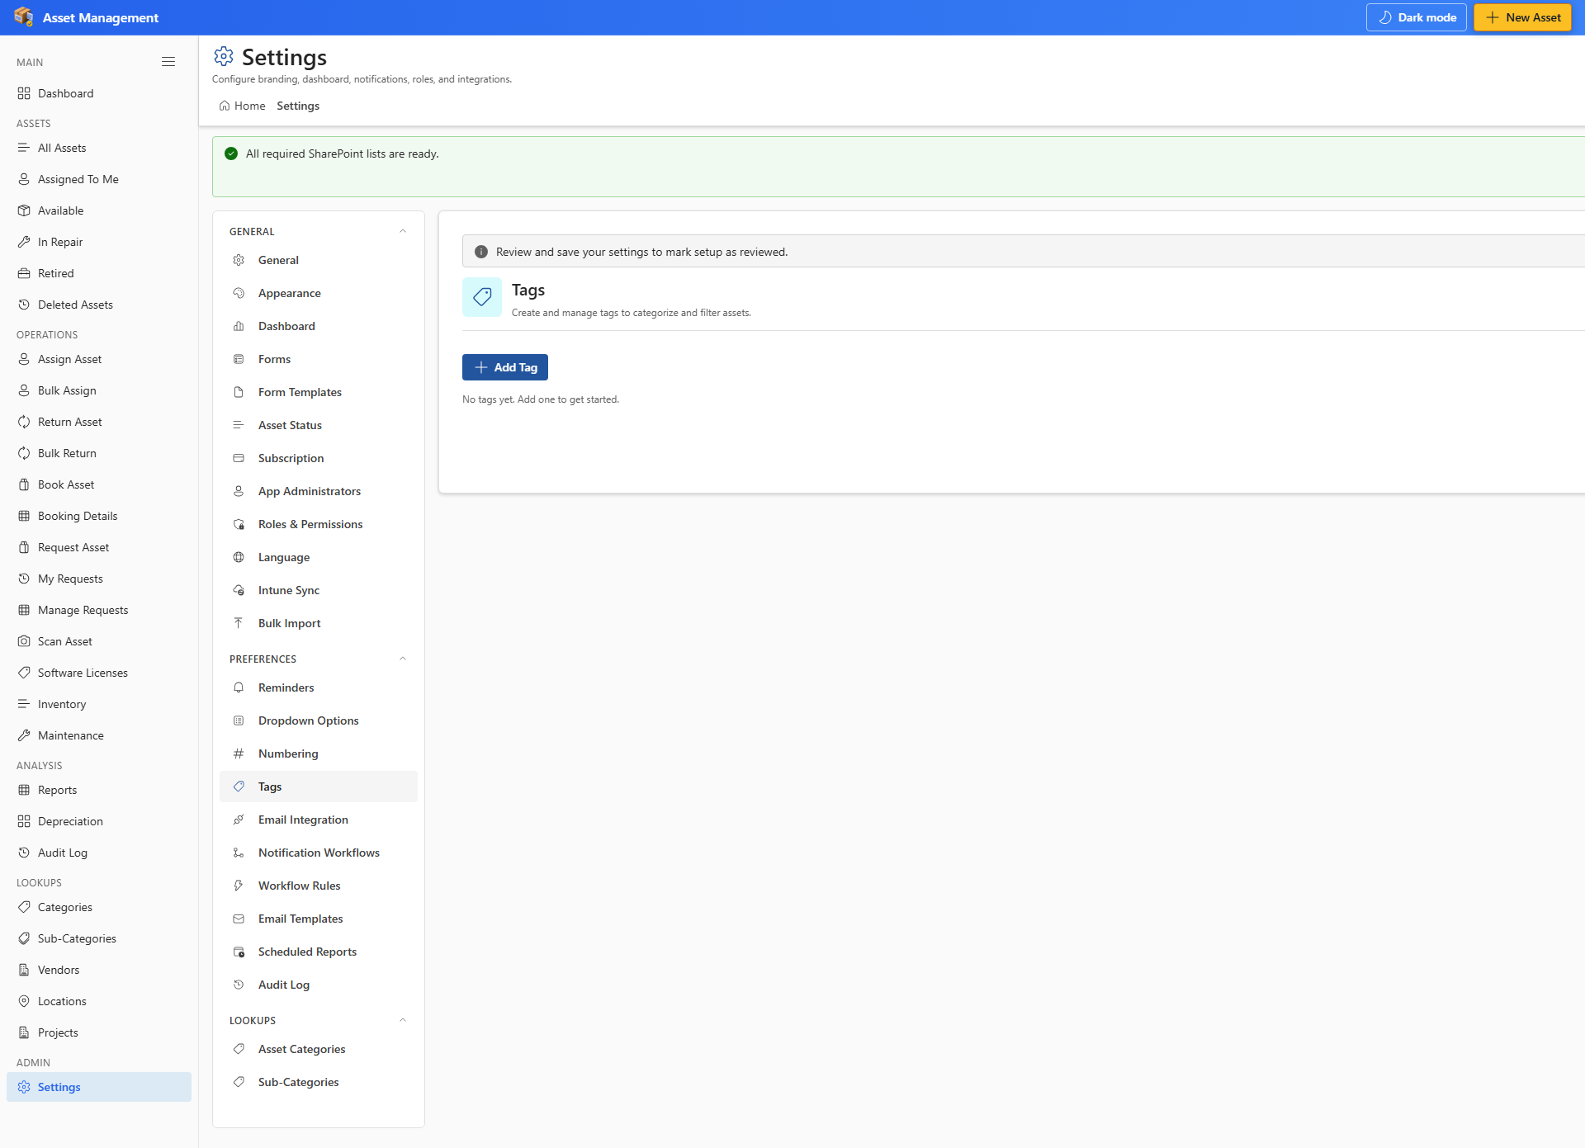Click the green checkmark icon in SharePoint banner

231,154
